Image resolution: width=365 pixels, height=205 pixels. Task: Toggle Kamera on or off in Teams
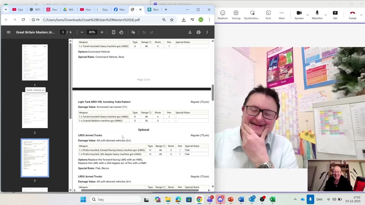click(299, 15)
